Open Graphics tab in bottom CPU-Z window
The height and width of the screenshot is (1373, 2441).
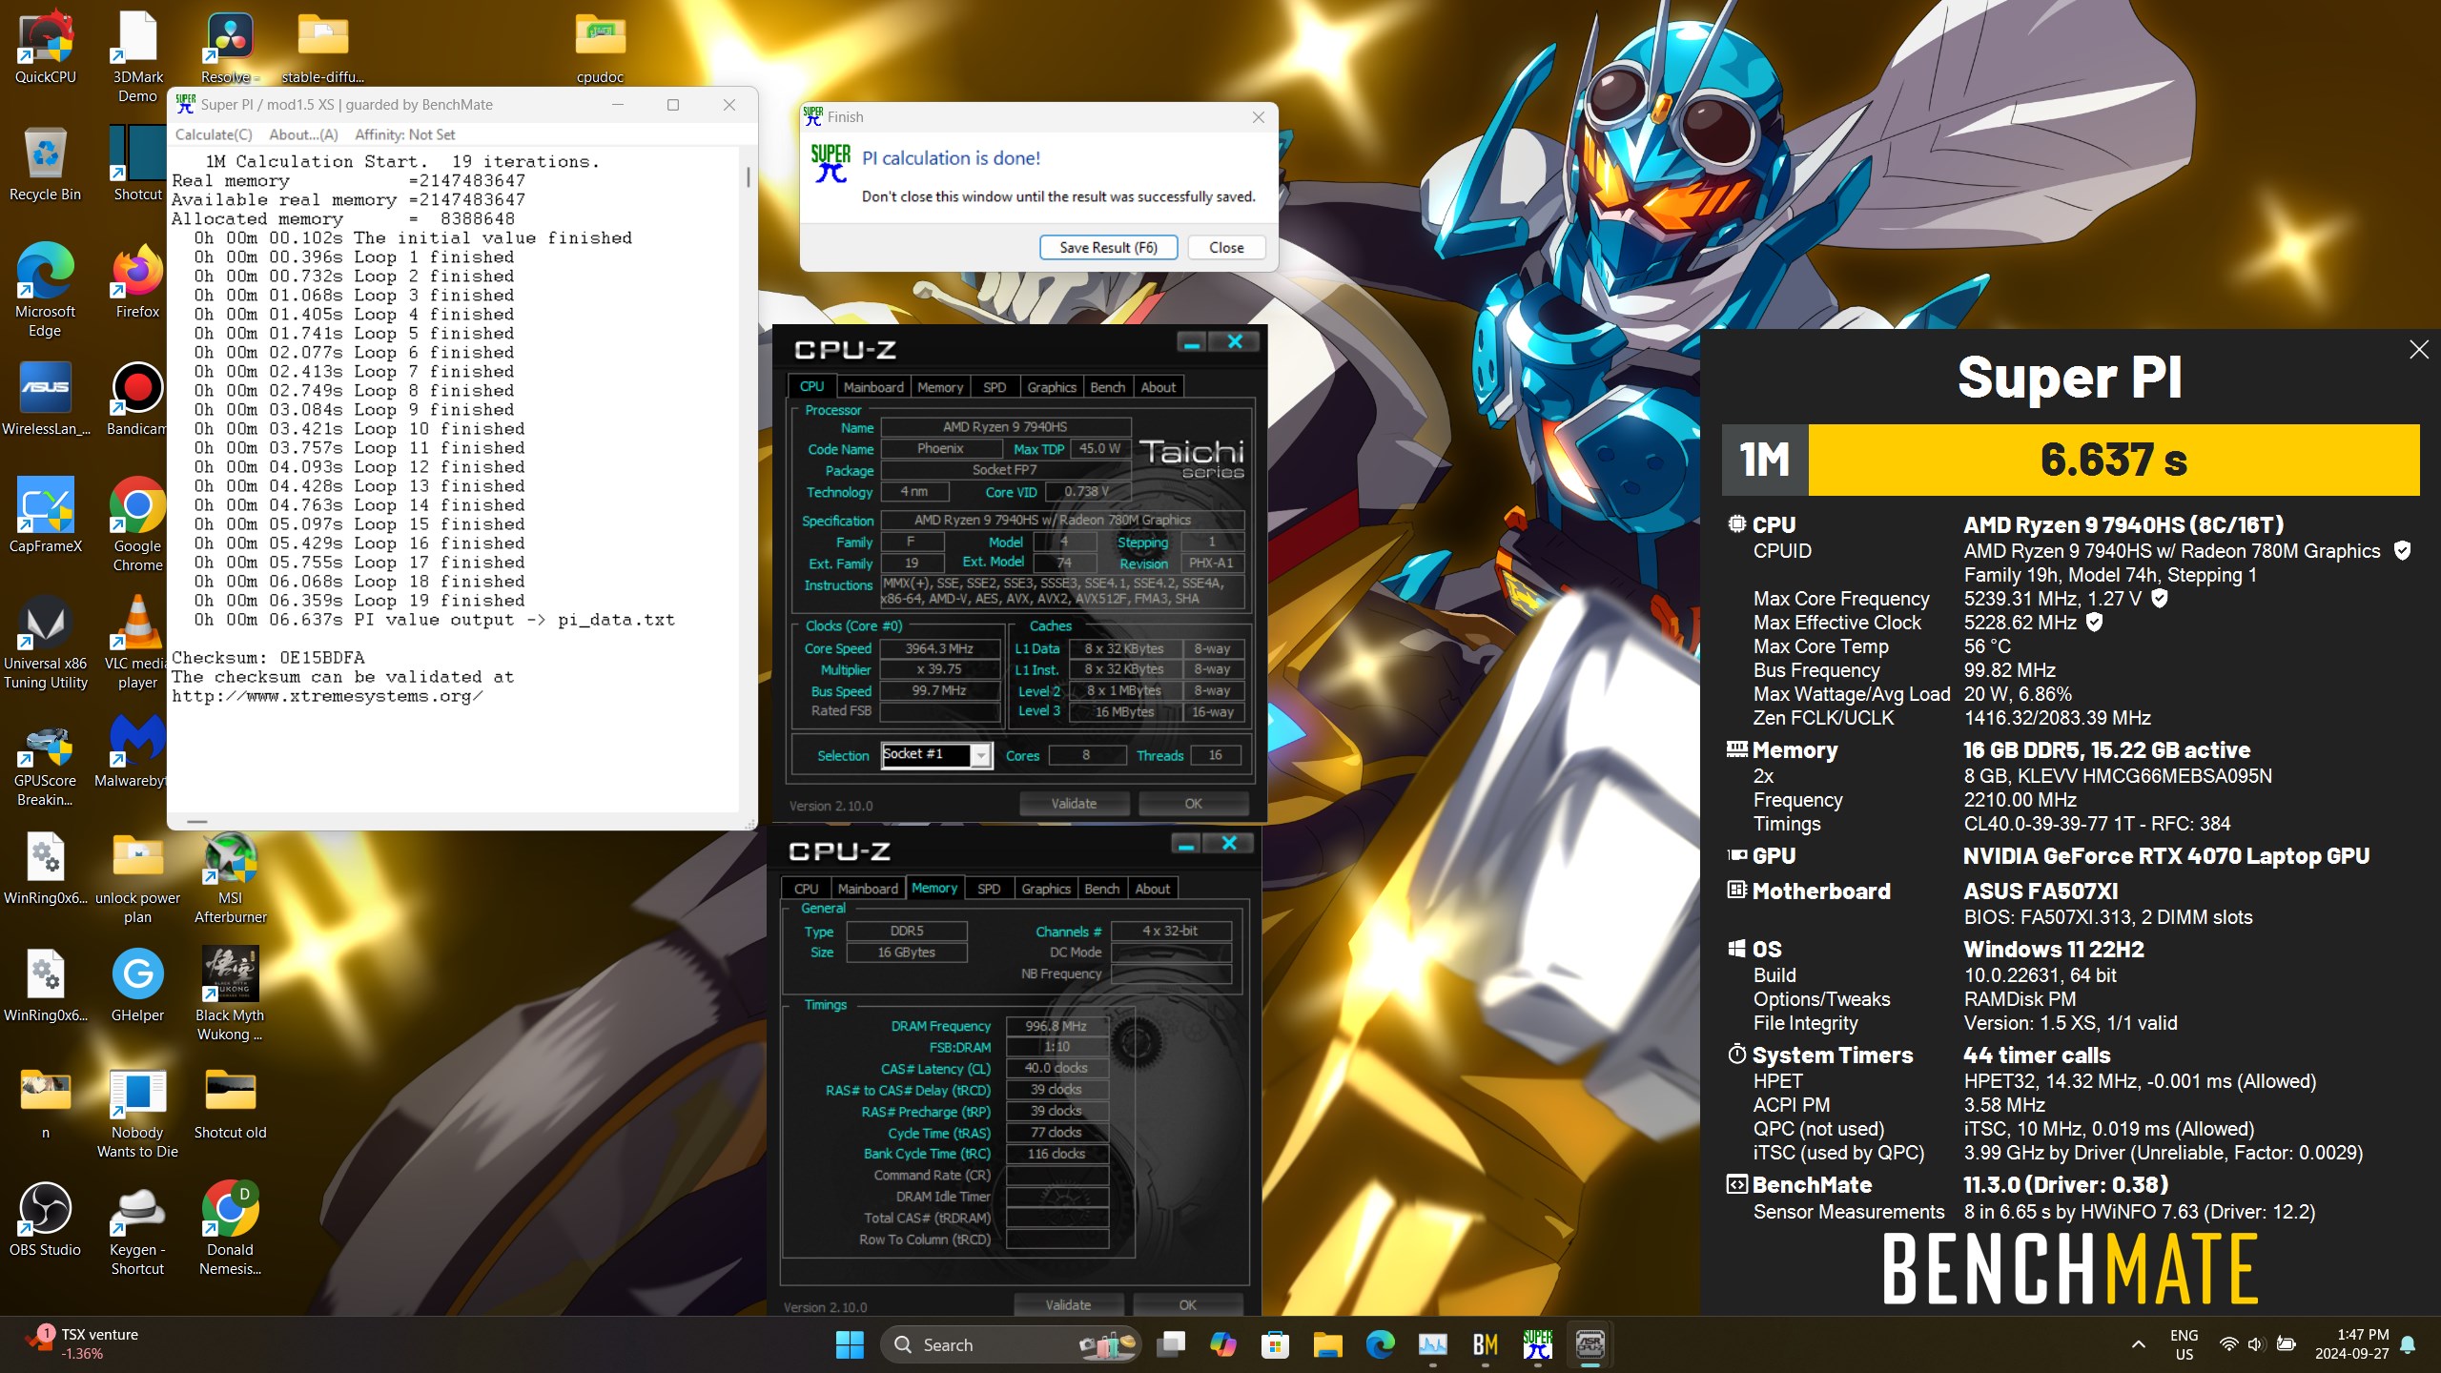pos(1046,889)
